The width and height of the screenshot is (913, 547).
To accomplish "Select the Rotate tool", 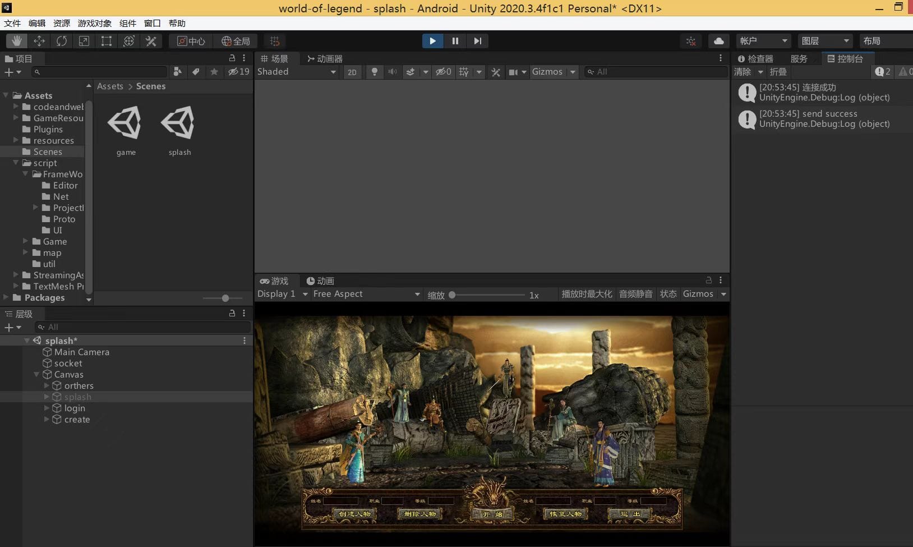I will 62,41.
